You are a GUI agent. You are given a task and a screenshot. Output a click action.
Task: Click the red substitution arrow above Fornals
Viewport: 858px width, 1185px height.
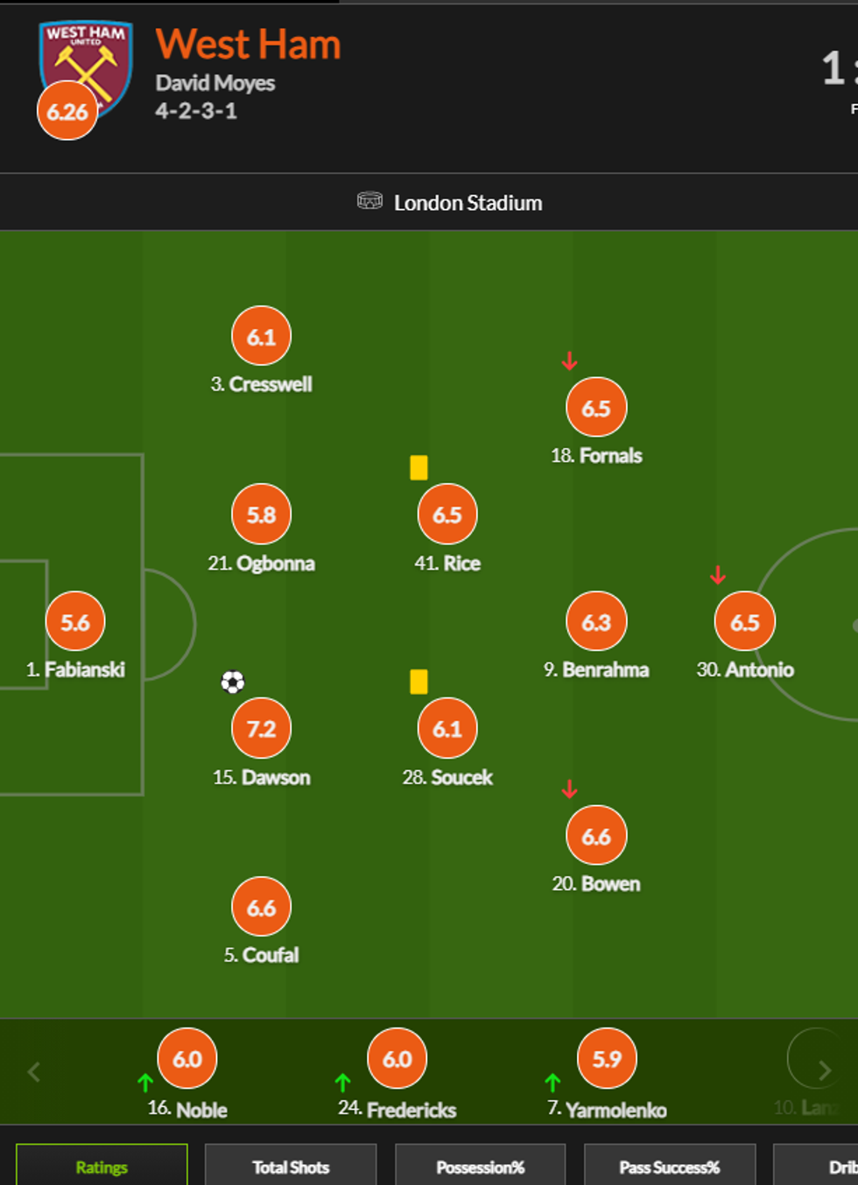point(569,361)
